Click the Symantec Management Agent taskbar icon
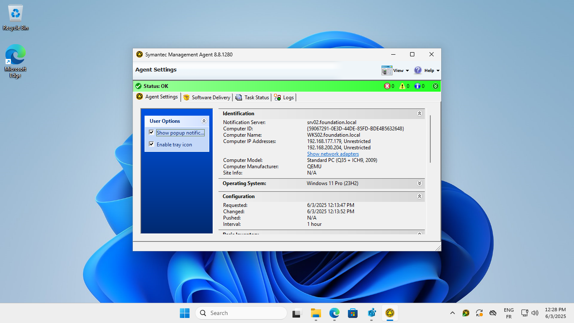This screenshot has height=323, width=574. pos(390,313)
